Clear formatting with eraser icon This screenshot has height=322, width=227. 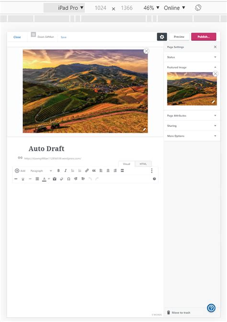click(61, 179)
